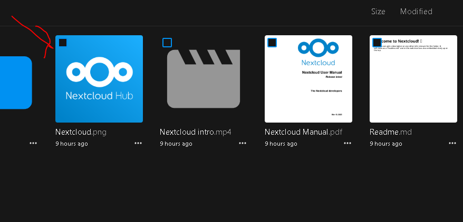Open the more actions menu for Nextcloud Manual.pdf
Image resolution: width=463 pixels, height=222 pixels.
click(348, 144)
